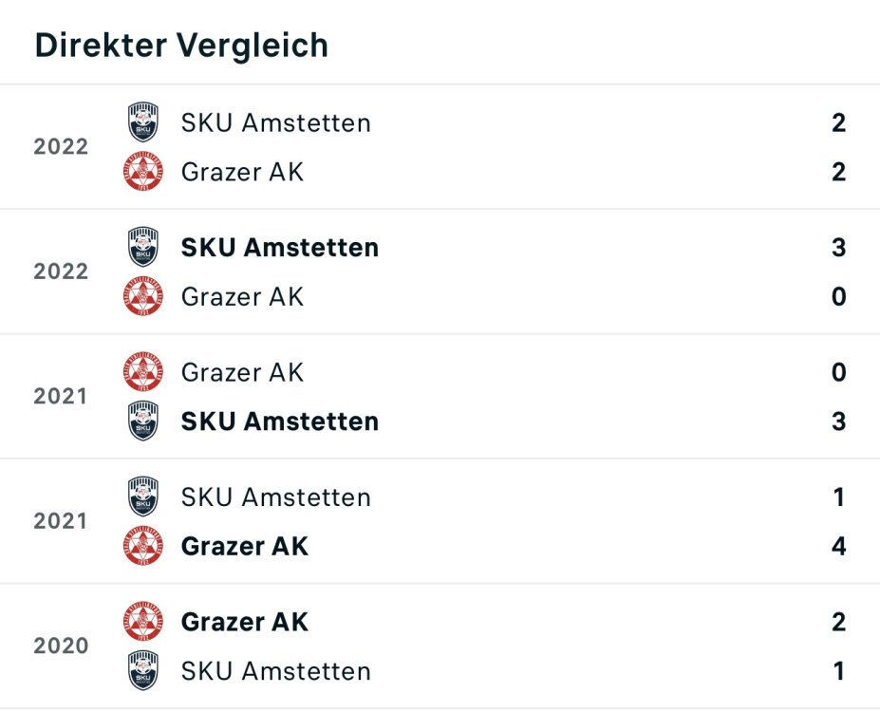Select Grazer AK logo in 2022 3-0 match
880x712 pixels.
point(143,297)
